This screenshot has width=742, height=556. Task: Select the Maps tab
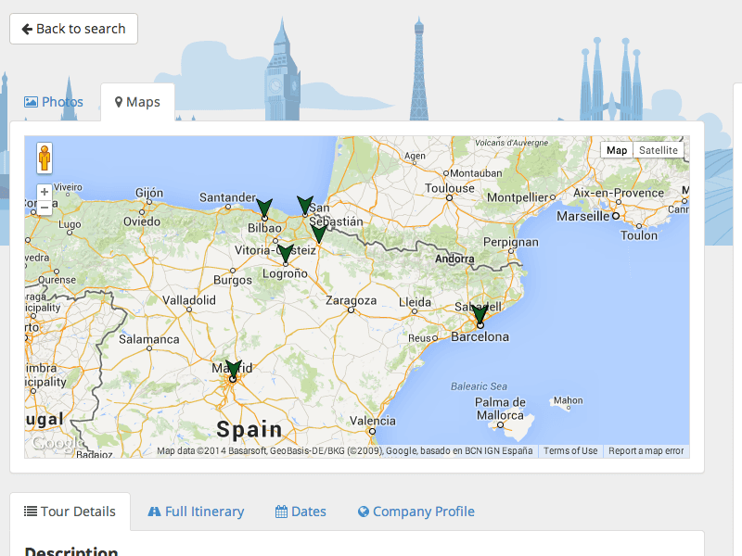click(137, 102)
